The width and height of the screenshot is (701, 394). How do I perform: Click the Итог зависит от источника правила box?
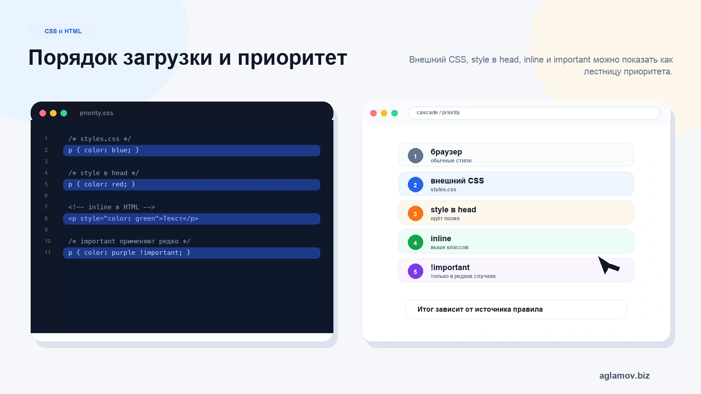tap(516, 310)
